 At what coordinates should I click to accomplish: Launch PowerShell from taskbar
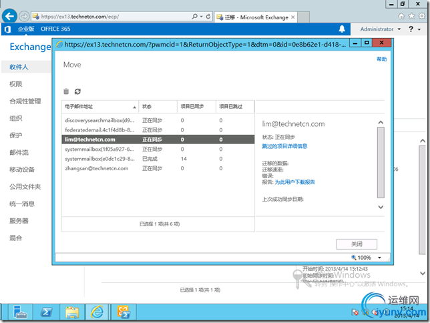point(46,312)
